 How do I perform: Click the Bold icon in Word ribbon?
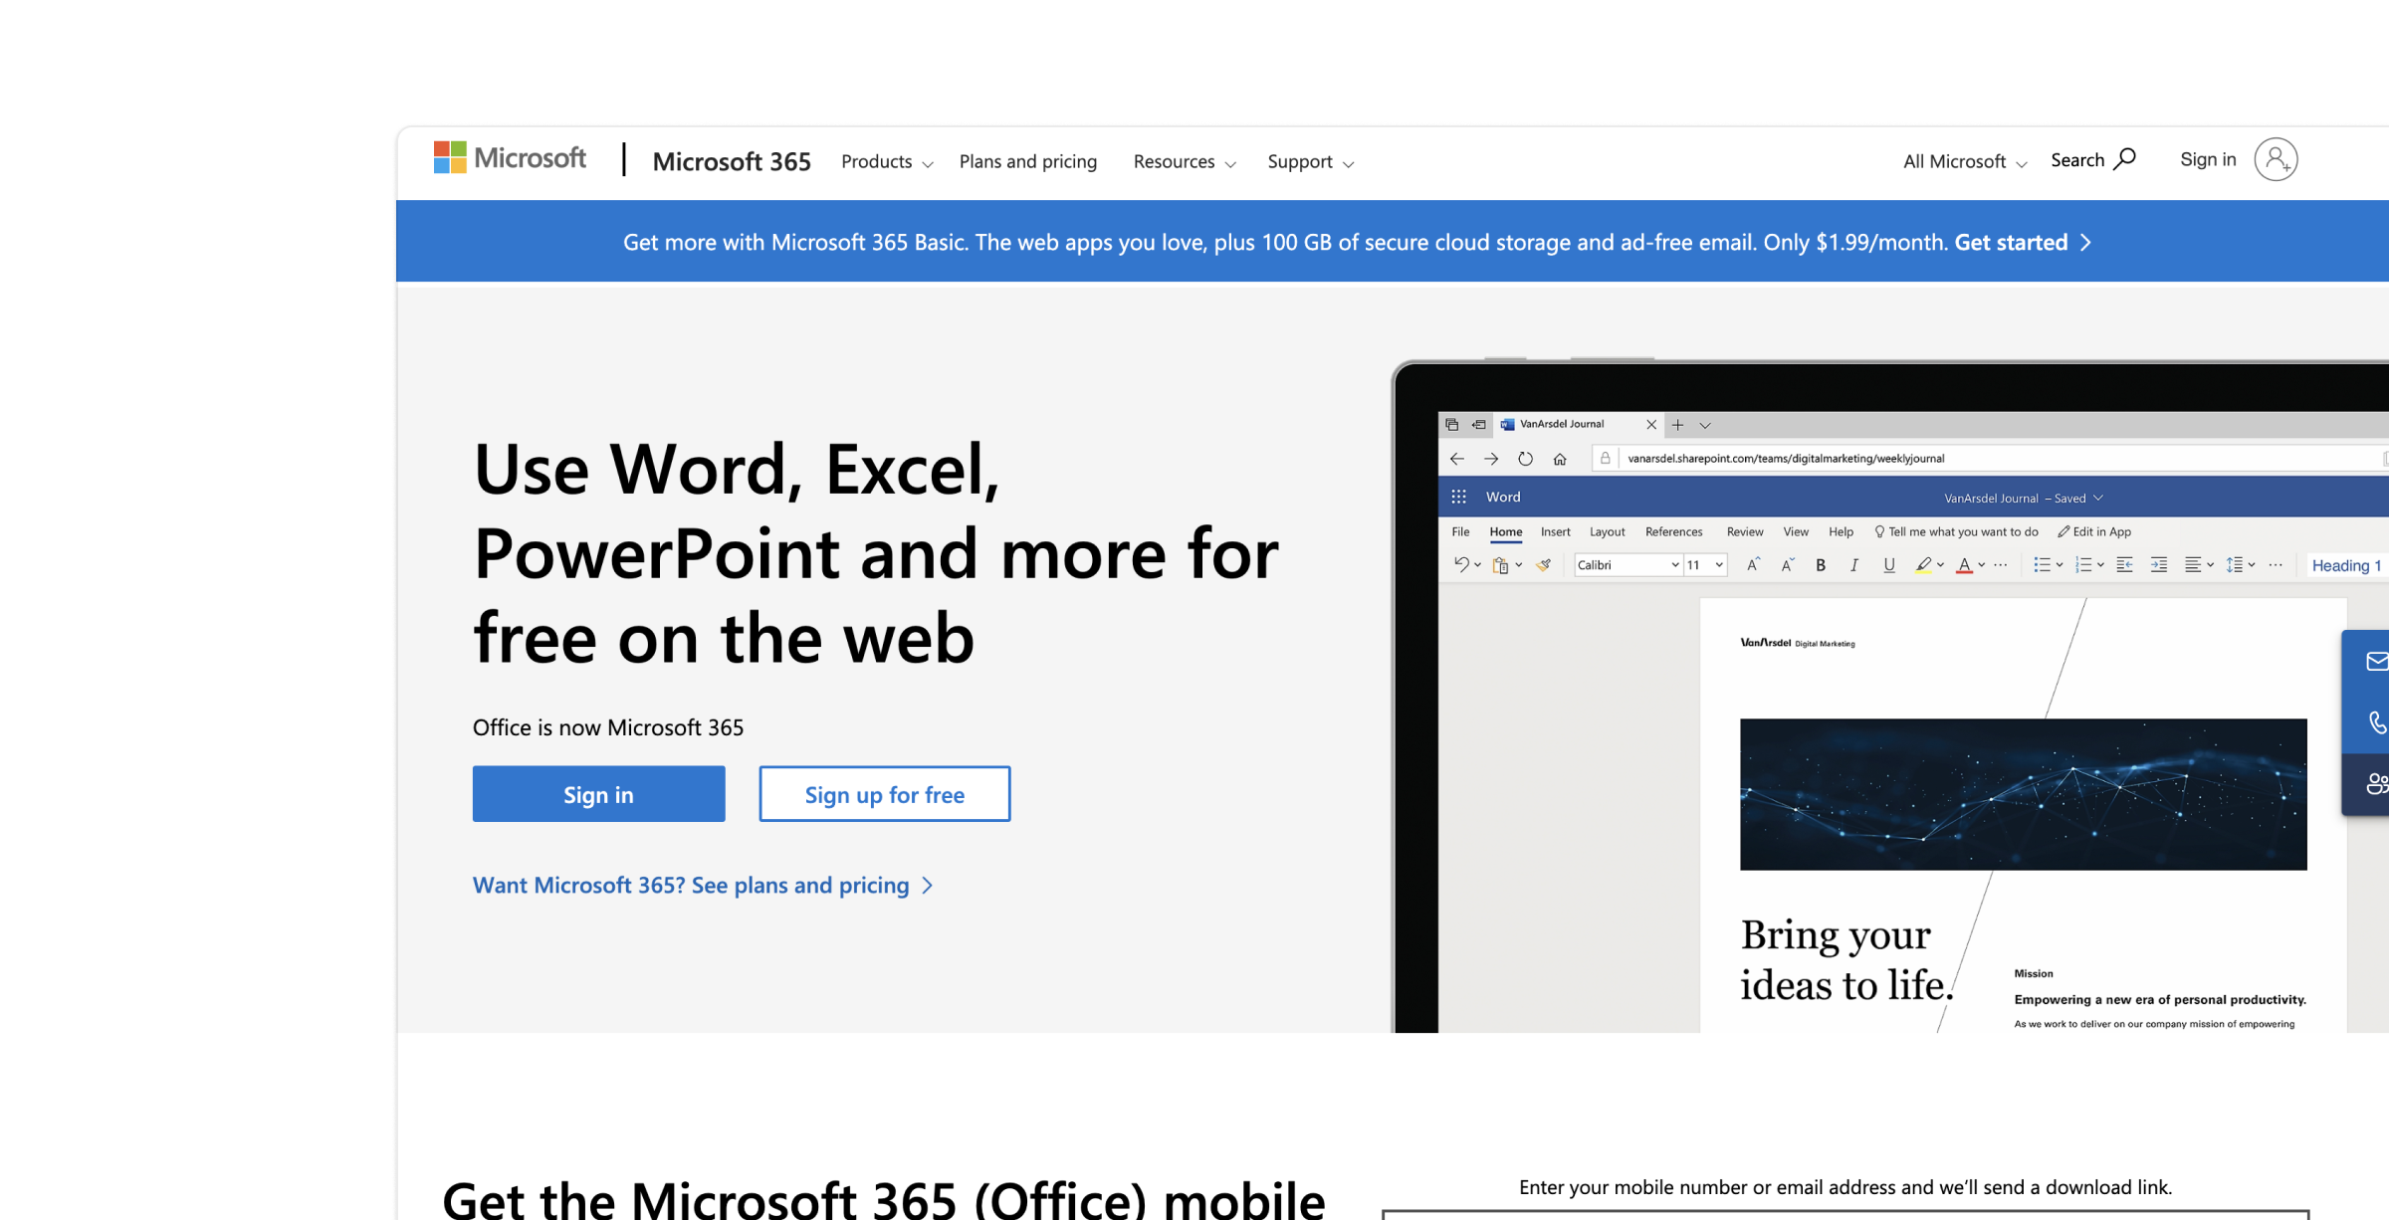tap(1821, 565)
